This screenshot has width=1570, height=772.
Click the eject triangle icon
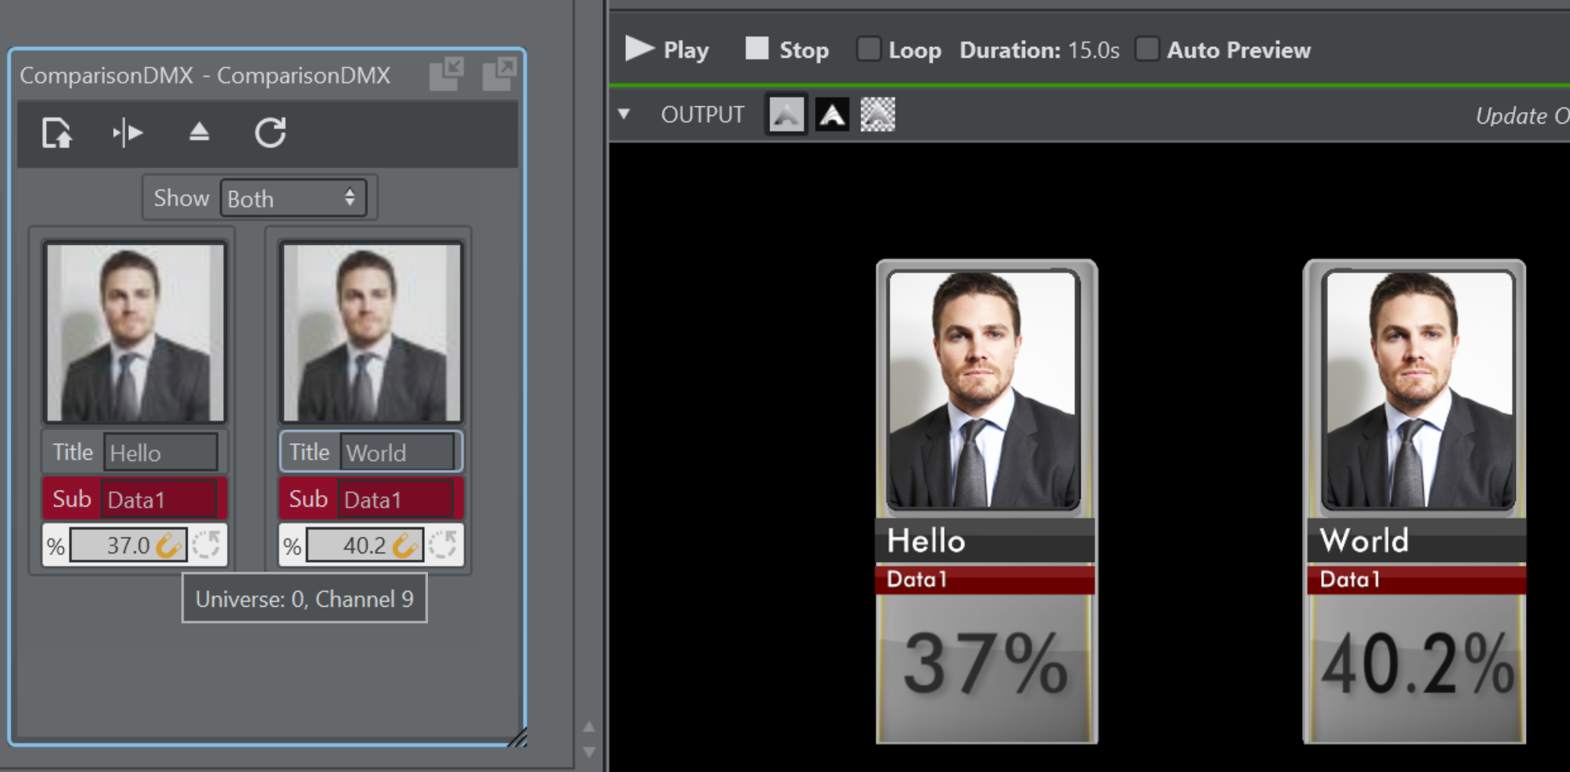pyautogui.click(x=199, y=133)
